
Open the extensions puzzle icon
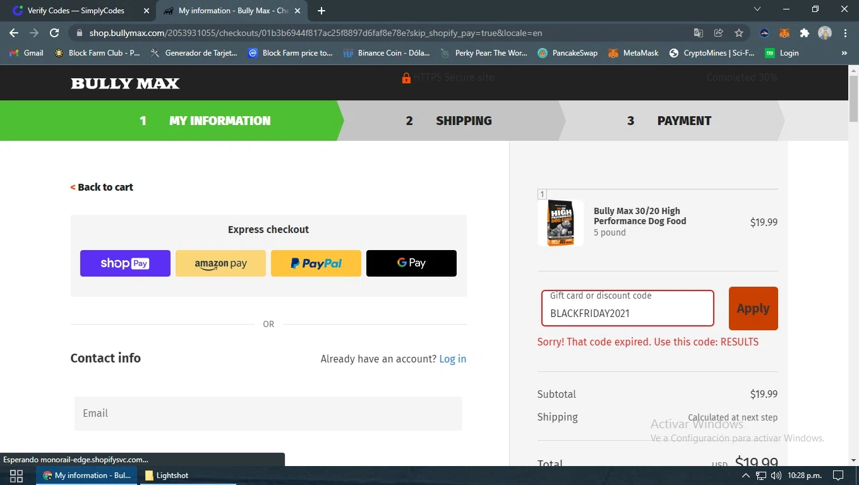click(x=804, y=33)
